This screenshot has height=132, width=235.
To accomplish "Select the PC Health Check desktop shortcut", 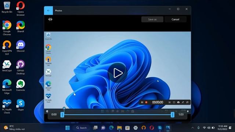I will pyautogui.click(x=7, y=107).
